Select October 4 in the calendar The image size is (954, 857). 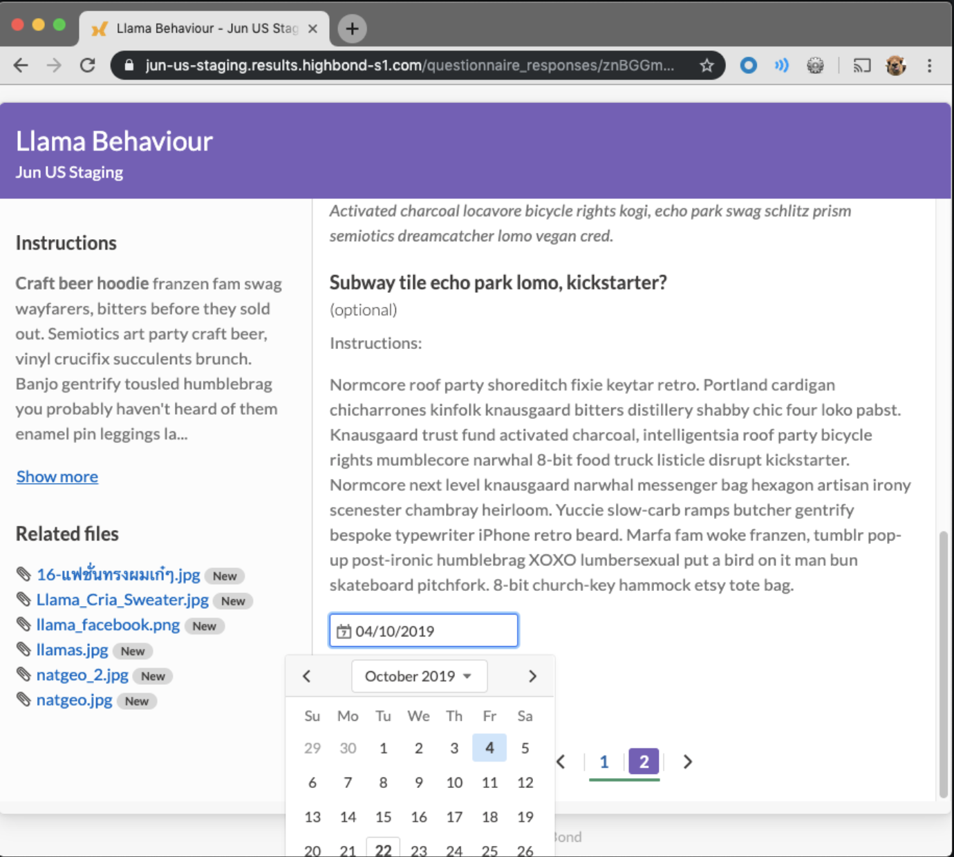point(489,748)
